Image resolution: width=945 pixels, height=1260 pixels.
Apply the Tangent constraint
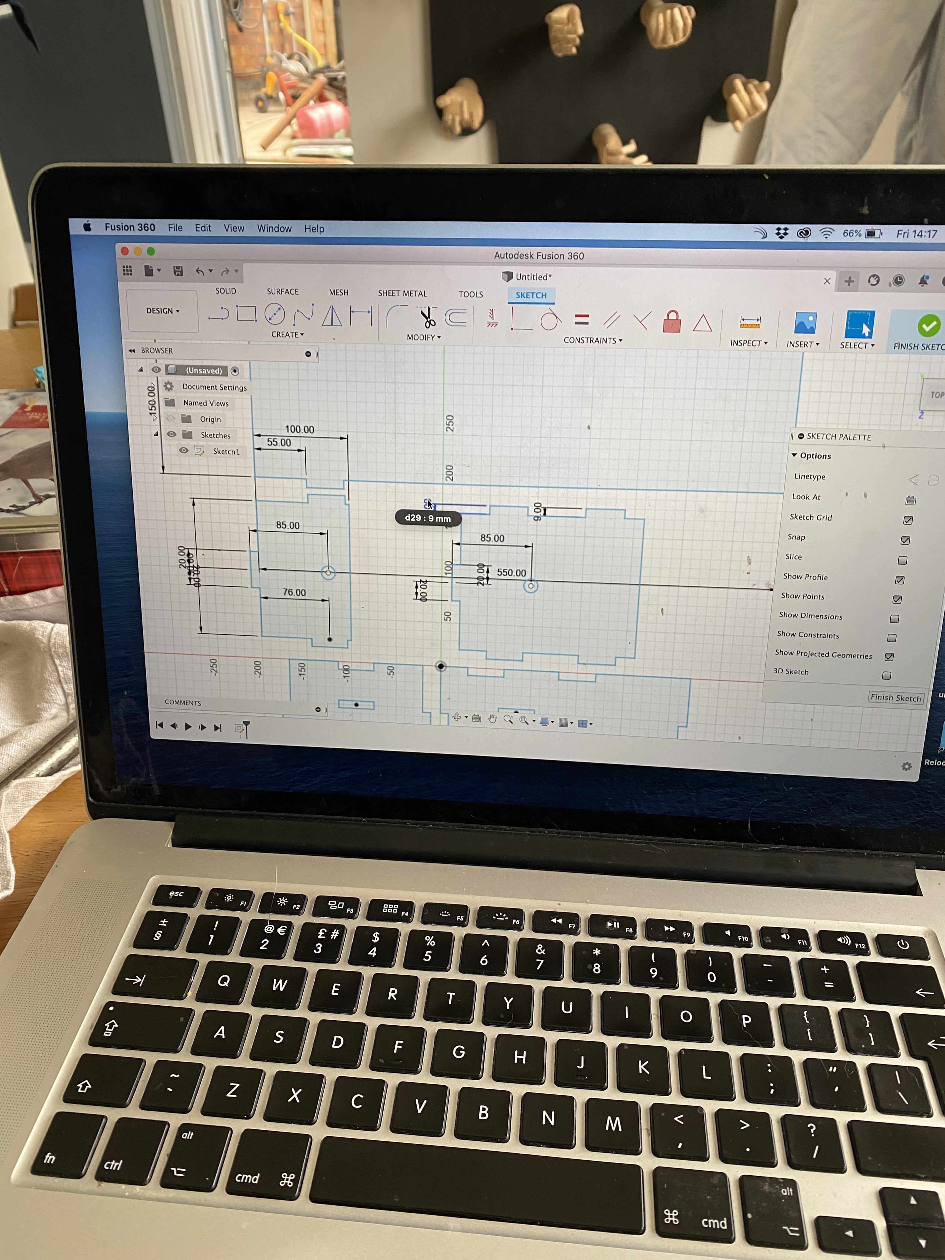pyautogui.click(x=550, y=320)
